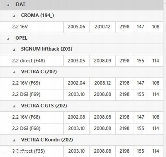The width and height of the screenshot is (166, 157).
Task: Collapse the VECTRA C GTS (Z02) arrow
Action: (x=14, y=106)
